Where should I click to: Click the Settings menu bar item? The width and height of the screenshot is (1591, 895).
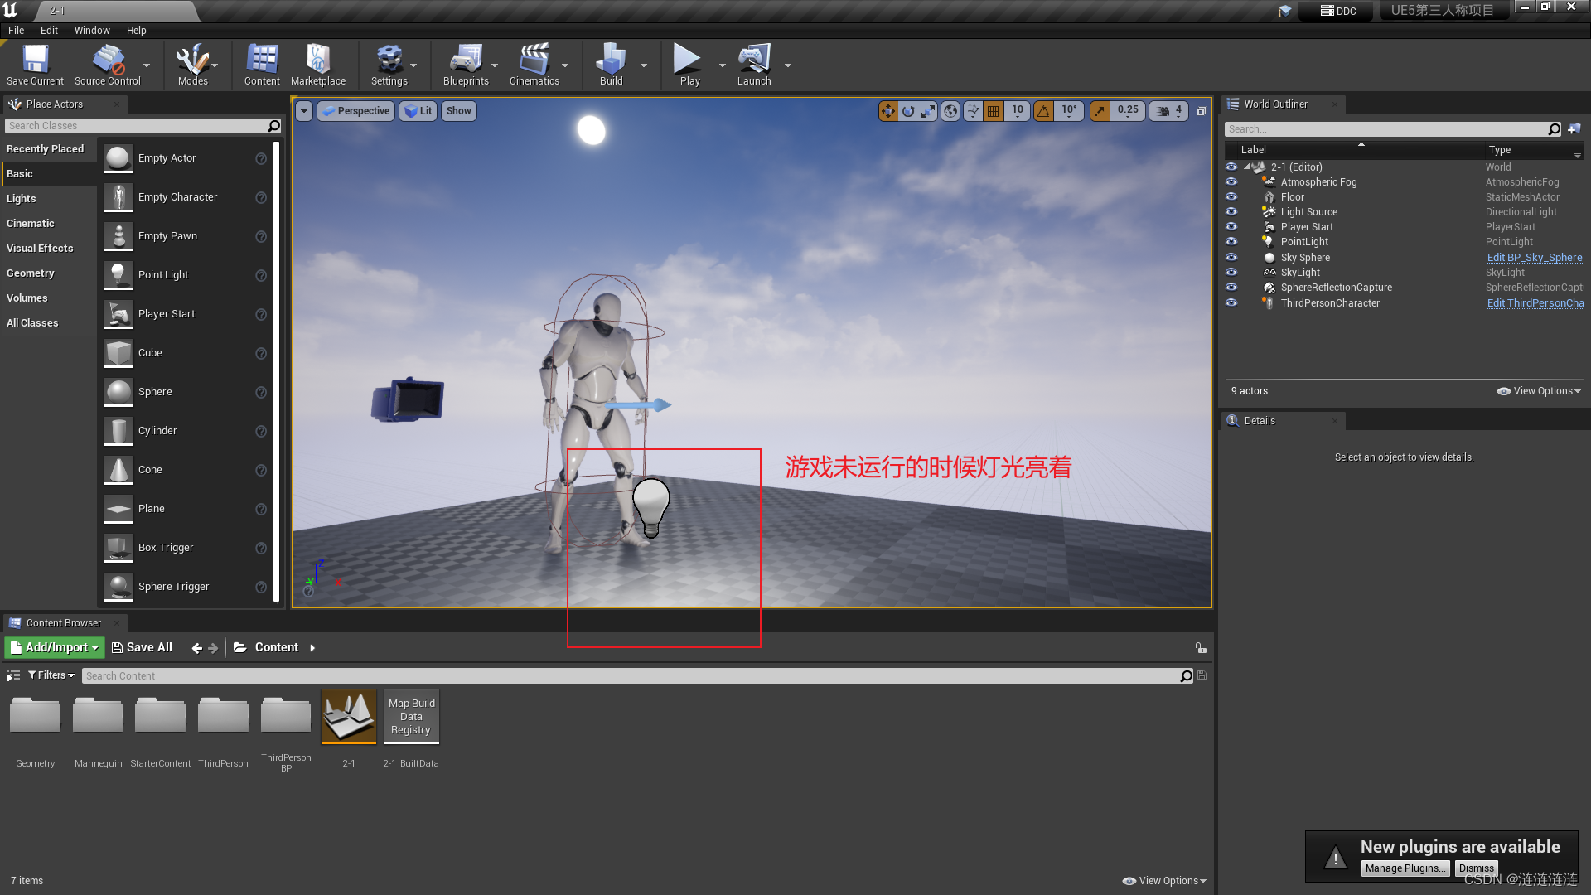[389, 65]
